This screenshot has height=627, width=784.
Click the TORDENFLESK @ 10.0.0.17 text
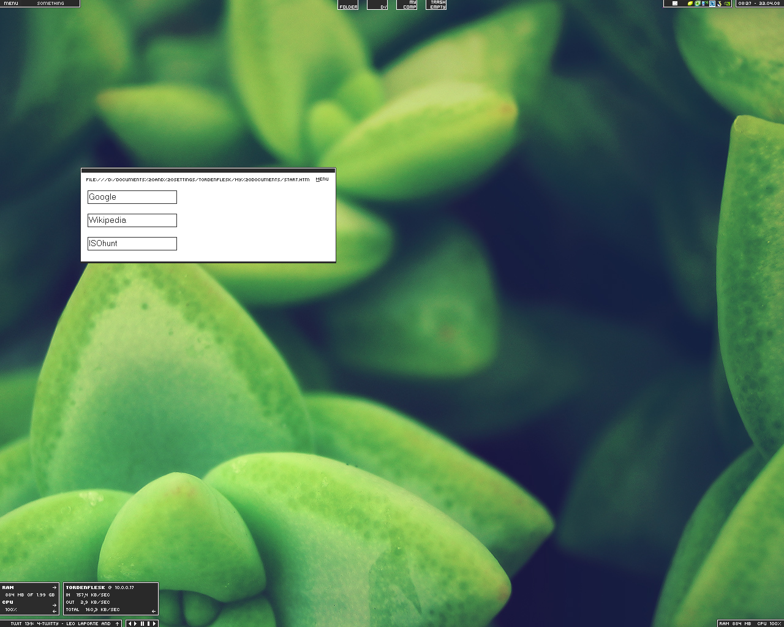tap(100, 587)
